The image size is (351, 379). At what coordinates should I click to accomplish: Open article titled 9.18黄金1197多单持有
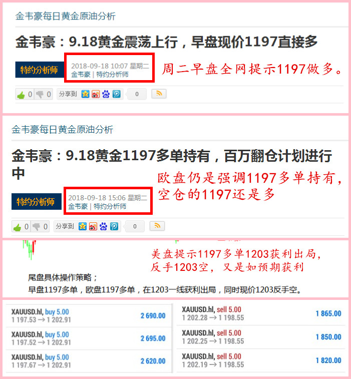171,156
